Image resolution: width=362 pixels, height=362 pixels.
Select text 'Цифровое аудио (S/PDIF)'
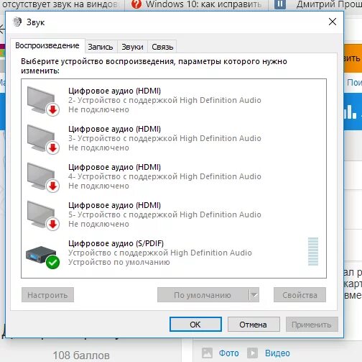pyautogui.click(x=116, y=243)
